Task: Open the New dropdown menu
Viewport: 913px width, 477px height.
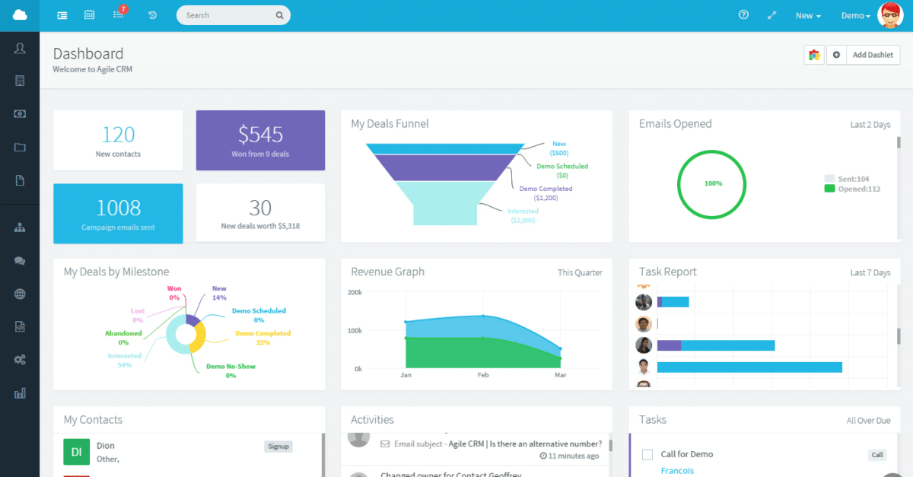Action: point(808,14)
